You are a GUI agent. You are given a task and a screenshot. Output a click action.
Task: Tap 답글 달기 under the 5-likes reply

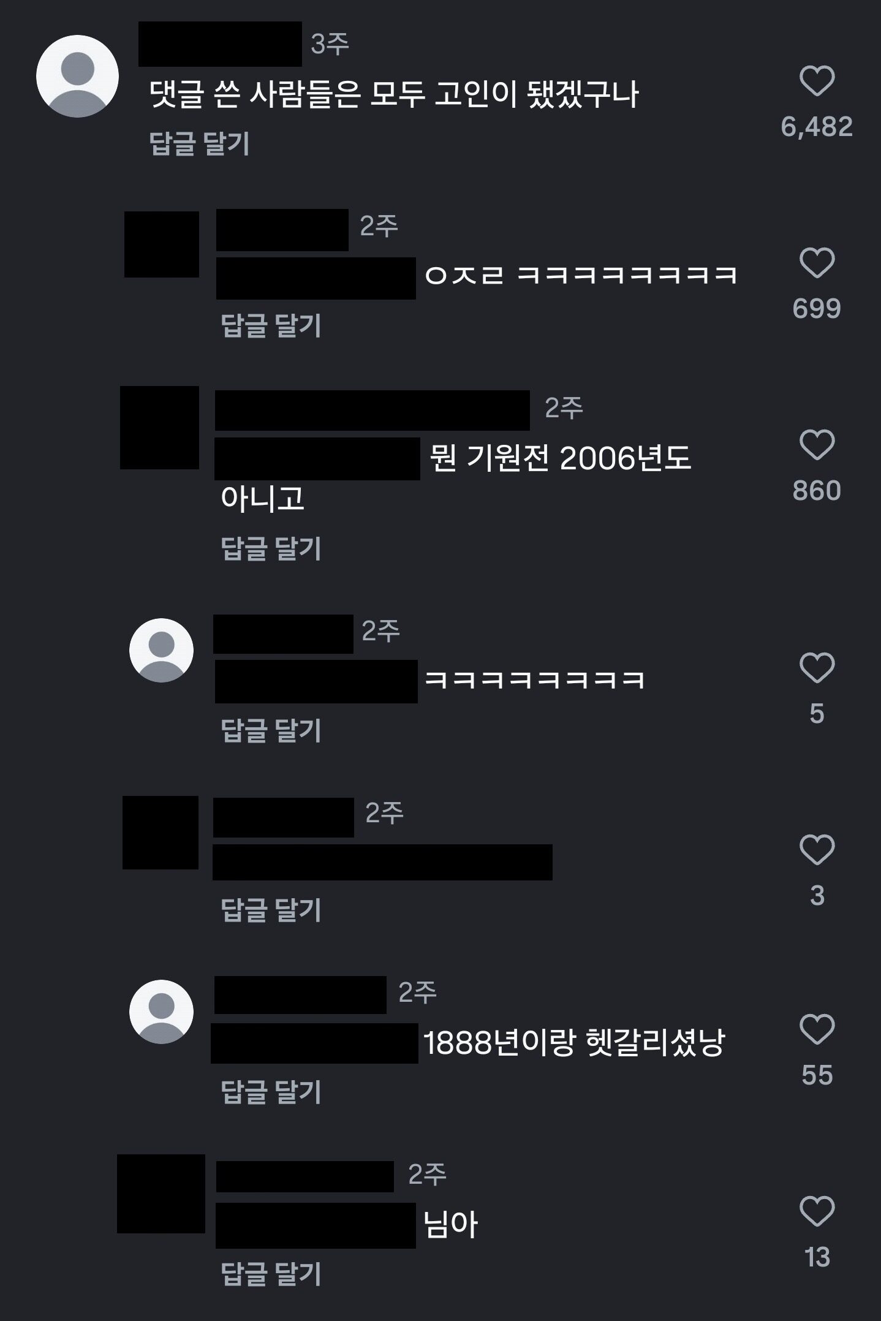(x=271, y=730)
